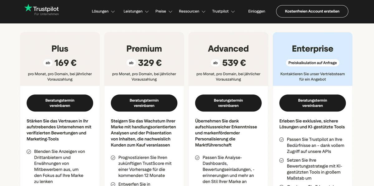Image resolution: width=374 pixels, height=186 pixels.
Task: Click the checkmark beside 'Setzen Sie Ihre Bewertungsstrategie'
Action: click(281, 160)
